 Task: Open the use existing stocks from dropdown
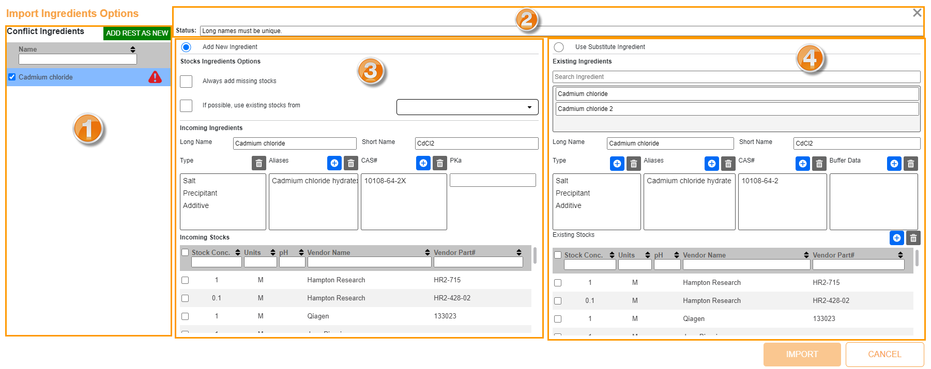(x=467, y=107)
